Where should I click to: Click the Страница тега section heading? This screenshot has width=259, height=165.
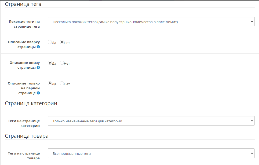point(23,4)
